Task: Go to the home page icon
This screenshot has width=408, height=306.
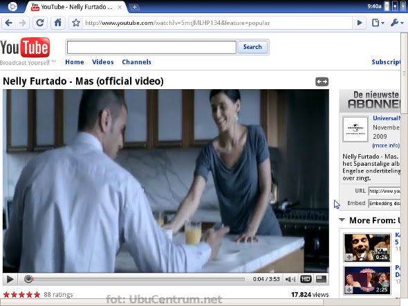Action: [58, 23]
